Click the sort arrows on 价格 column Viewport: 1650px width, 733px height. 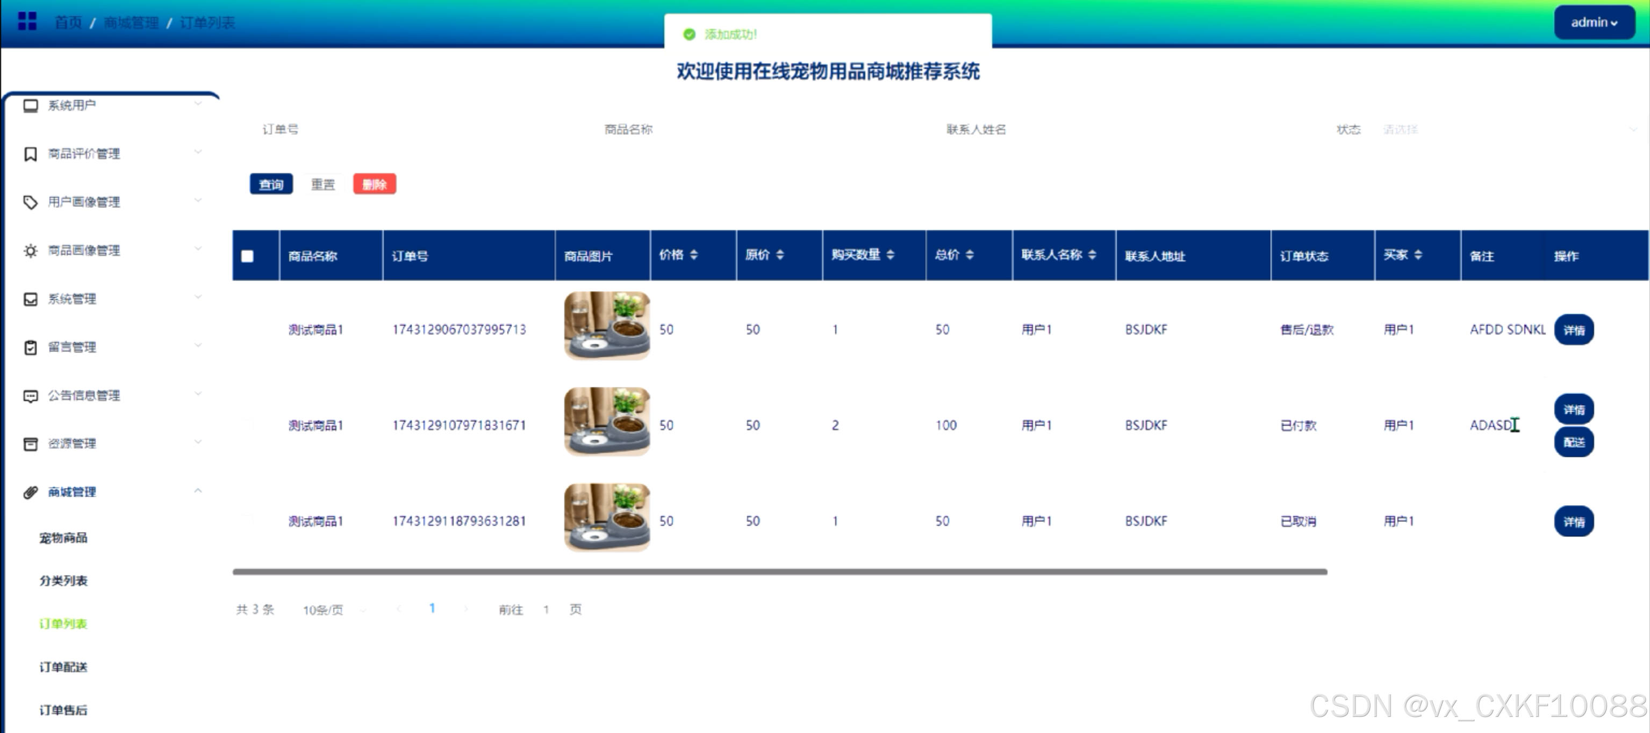tap(694, 255)
